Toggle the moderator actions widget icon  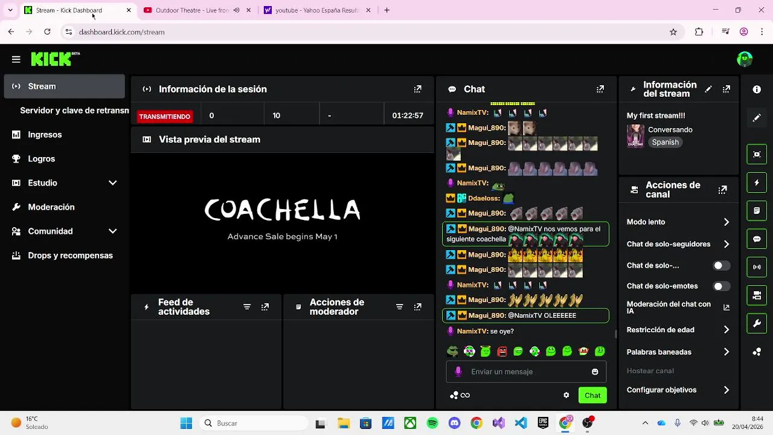(757, 211)
